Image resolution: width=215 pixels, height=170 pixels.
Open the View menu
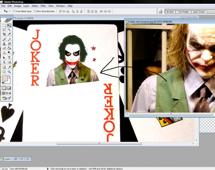coord(51,6)
